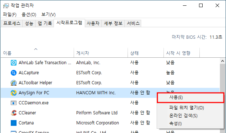
Task: Click the scrollbar up arrow
Action: click(x=222, y=61)
